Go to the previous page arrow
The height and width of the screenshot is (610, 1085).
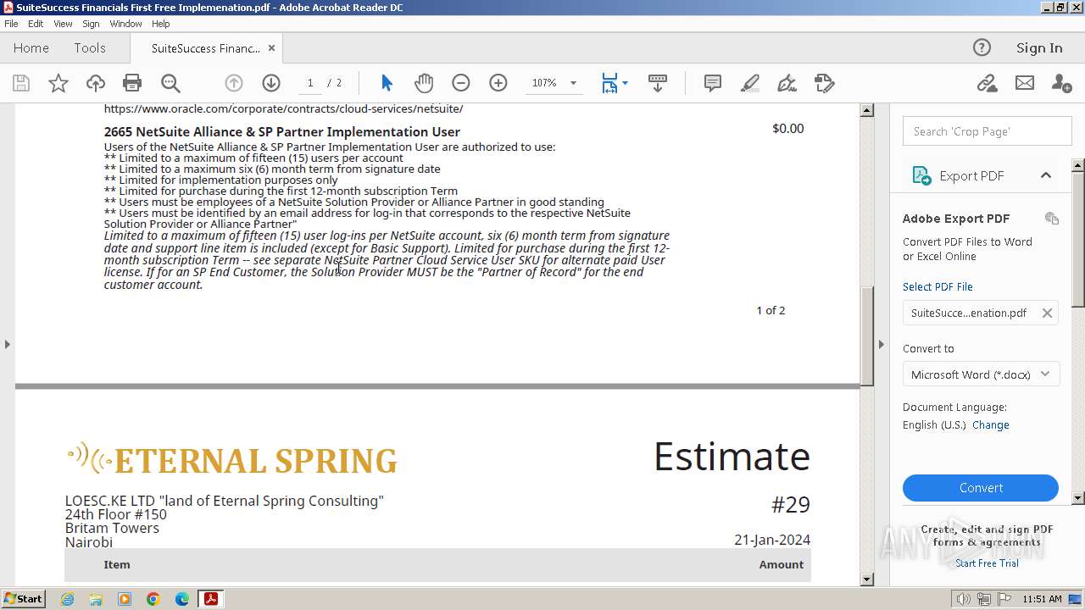click(234, 83)
